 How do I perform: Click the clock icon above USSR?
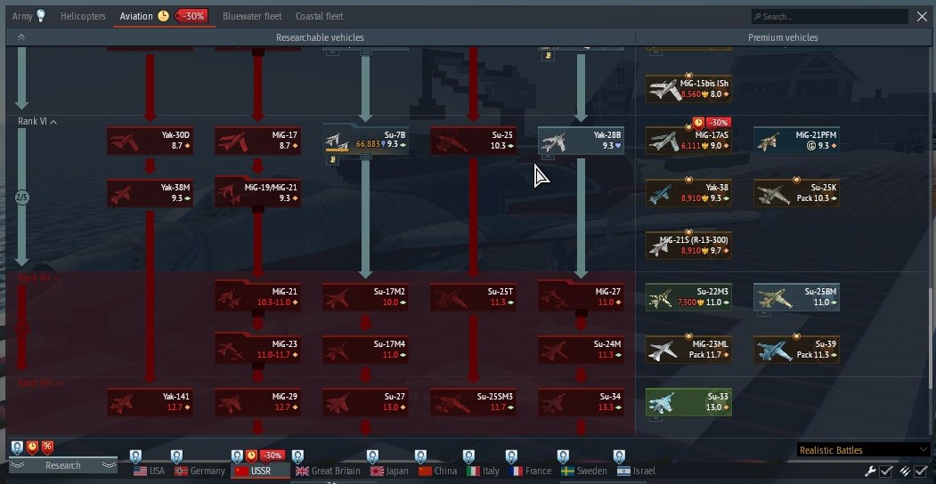pyautogui.click(x=251, y=456)
